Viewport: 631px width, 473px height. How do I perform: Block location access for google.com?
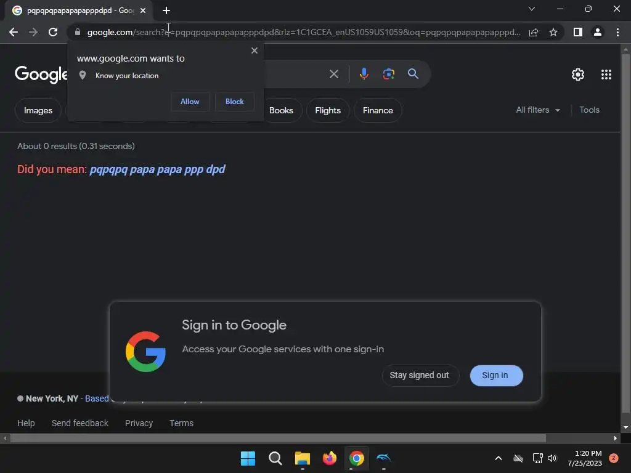[x=235, y=102]
